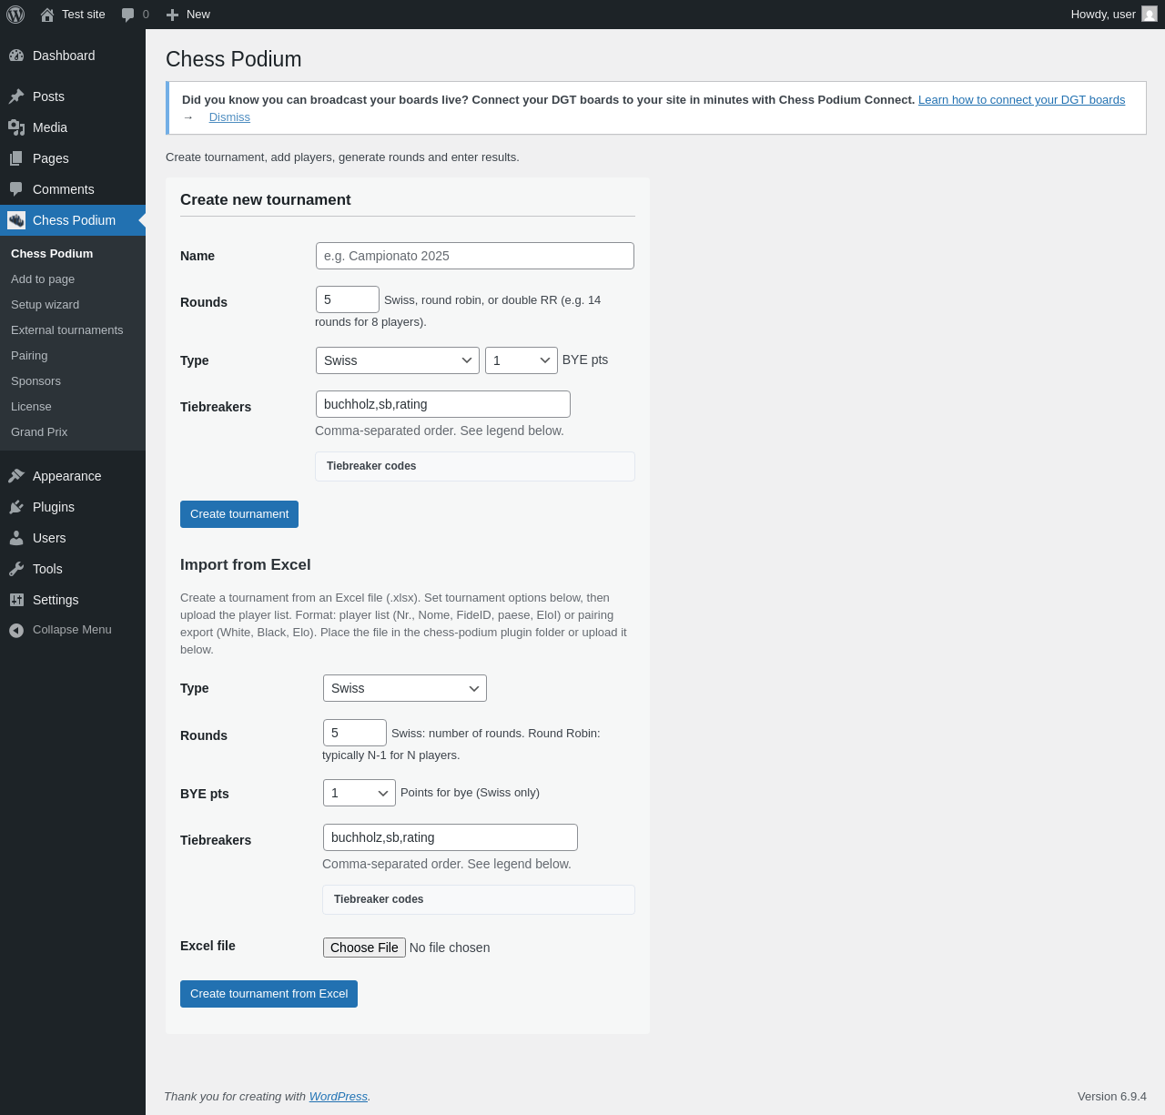1165x1115 pixels.
Task: Follow Learn how to connect your DGT boards link
Action: (x=1021, y=100)
